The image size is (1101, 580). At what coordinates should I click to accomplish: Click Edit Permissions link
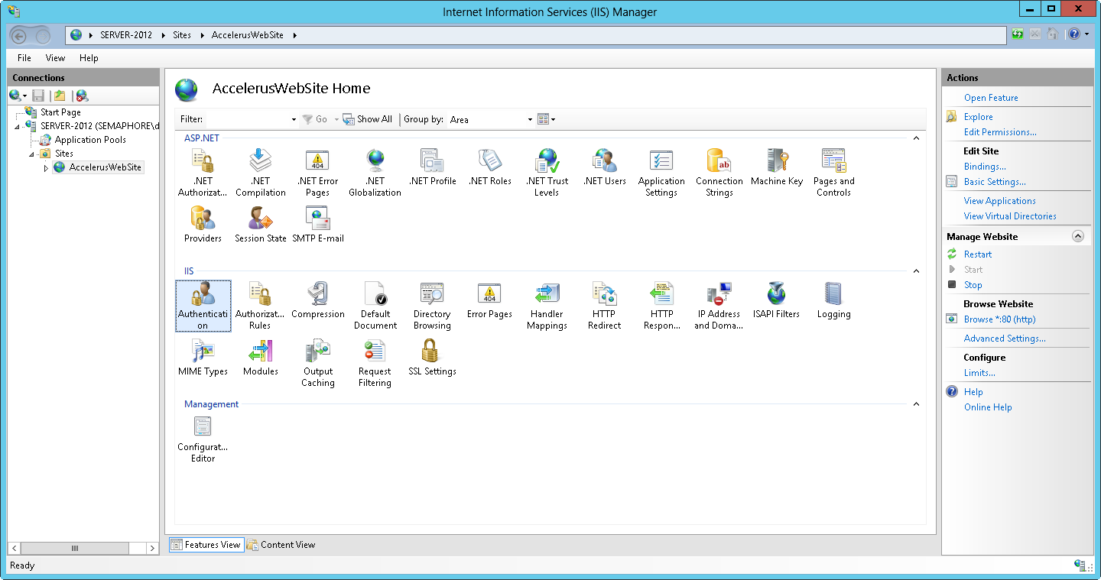pos(1000,132)
